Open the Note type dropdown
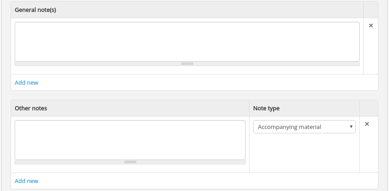Screen dimensions: 389x191 point(304,127)
